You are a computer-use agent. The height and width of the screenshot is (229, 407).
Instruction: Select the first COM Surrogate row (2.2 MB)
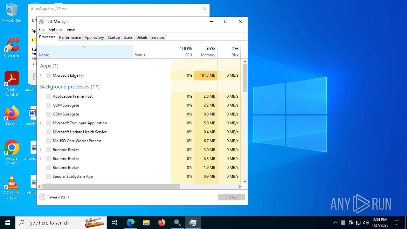click(139, 105)
